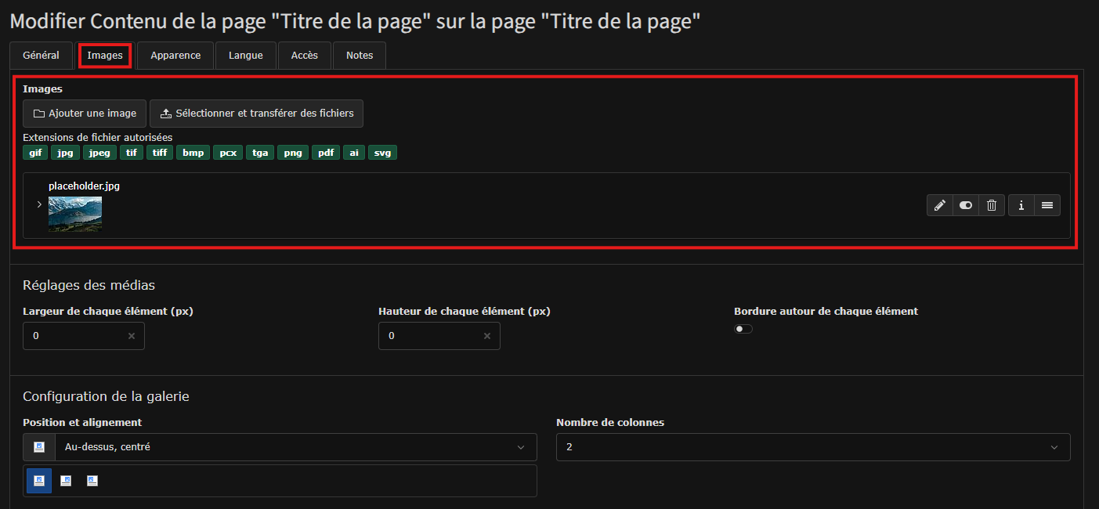This screenshot has width=1099, height=509.
Task: Switch to the Langue tab
Action: [x=246, y=56]
